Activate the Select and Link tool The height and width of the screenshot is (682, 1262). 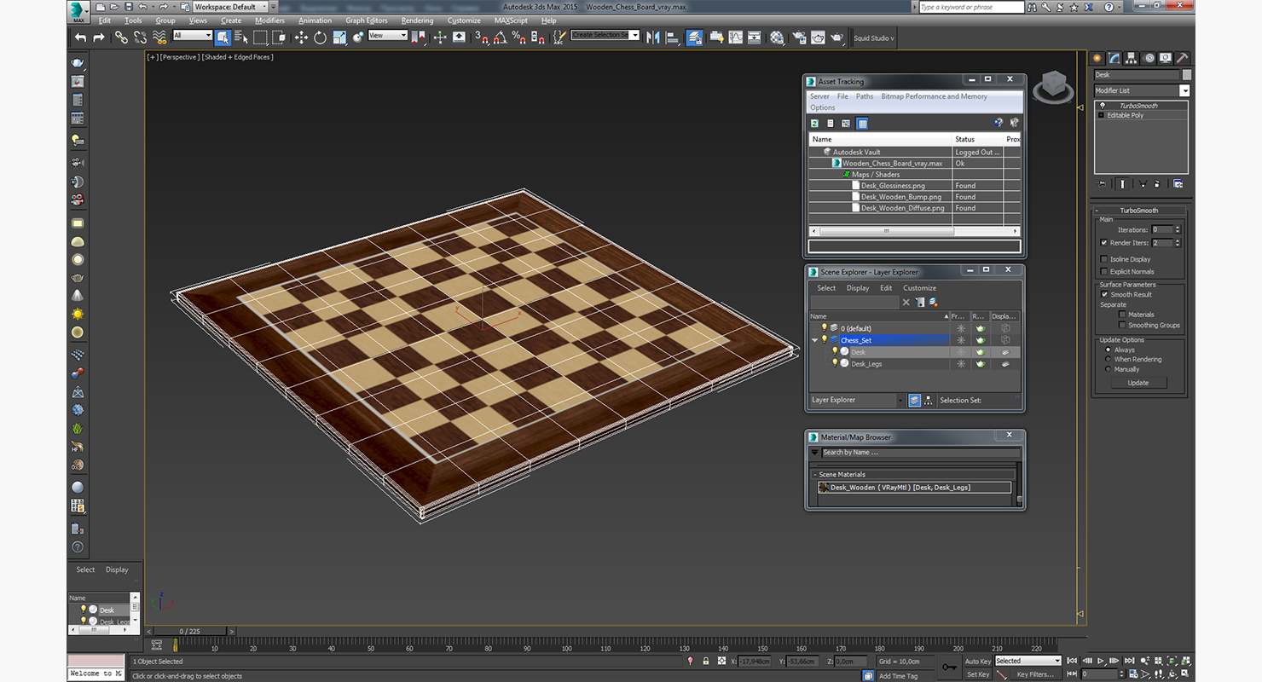coord(121,38)
